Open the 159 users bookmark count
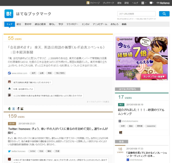 [x=16, y=116]
